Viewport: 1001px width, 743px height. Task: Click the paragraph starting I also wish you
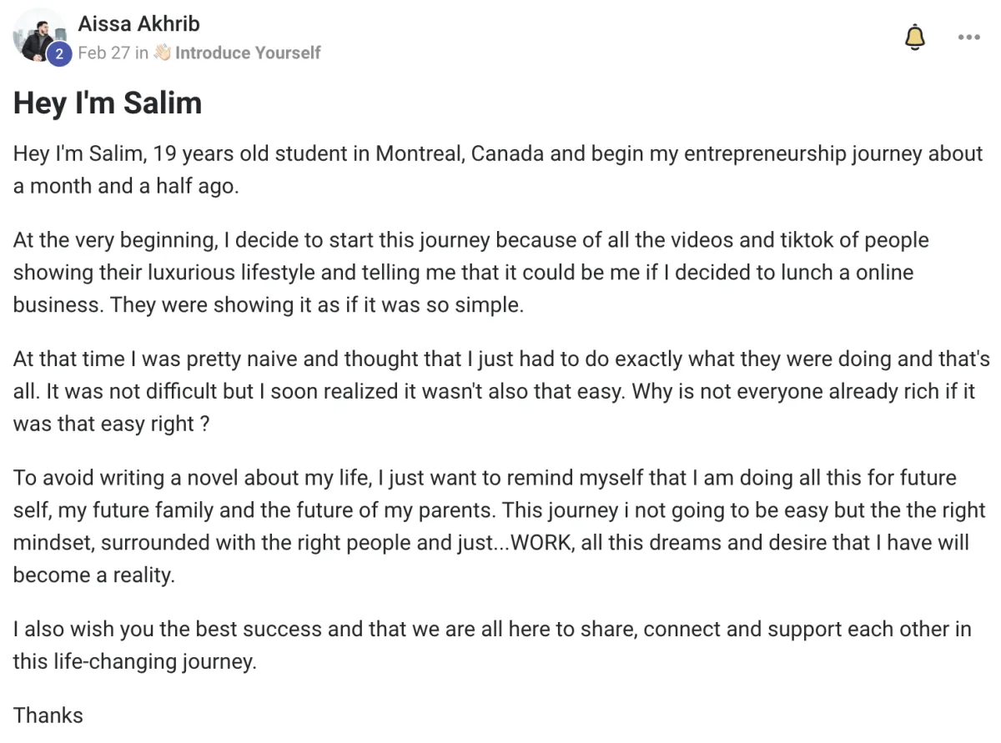click(492, 645)
